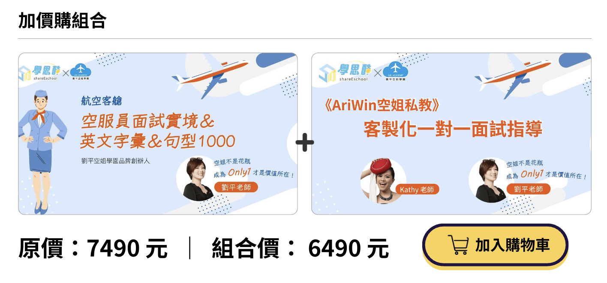Click Kathy's portrait with the red hat
The width and height of the screenshot is (607, 283).
[383, 180]
